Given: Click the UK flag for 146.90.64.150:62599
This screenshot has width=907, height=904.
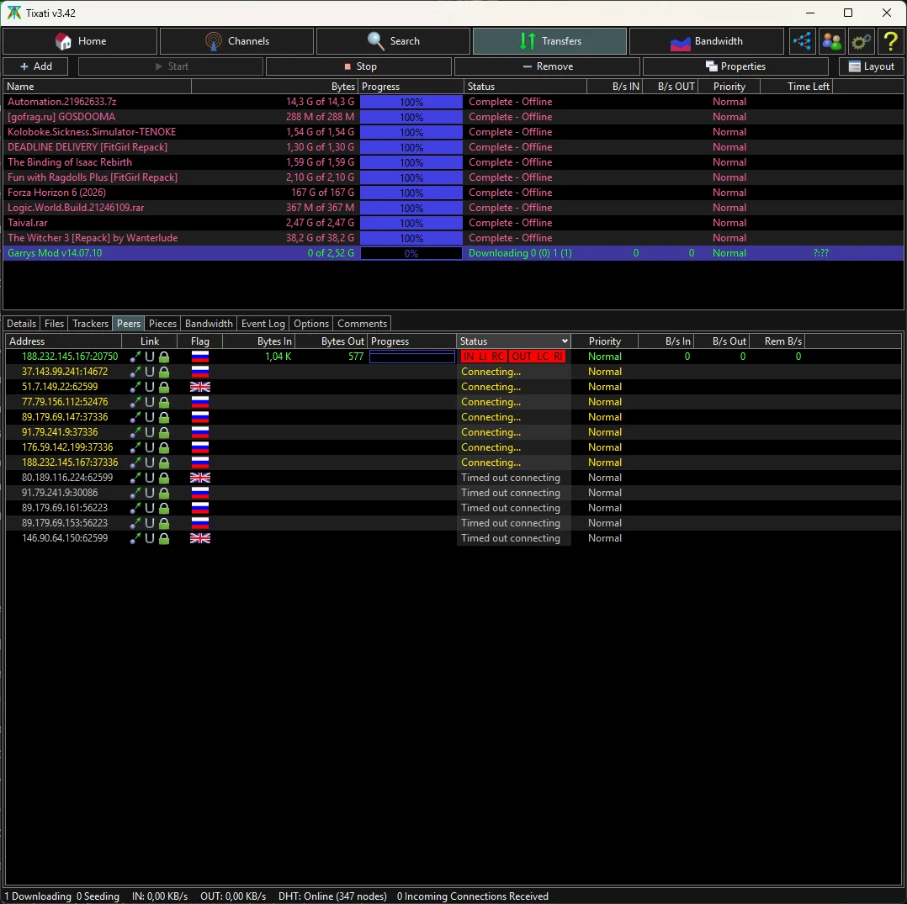Looking at the screenshot, I should click(200, 538).
